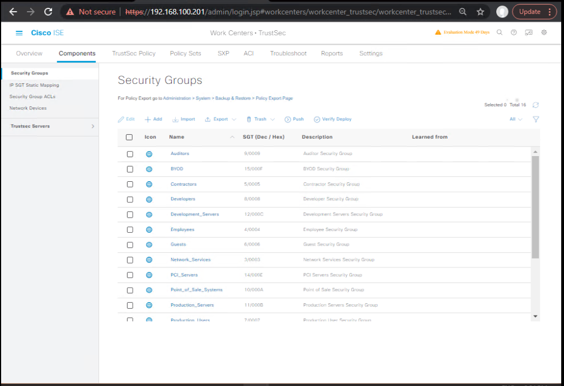Open the Trash dropdown
564x386 pixels.
pos(260,119)
